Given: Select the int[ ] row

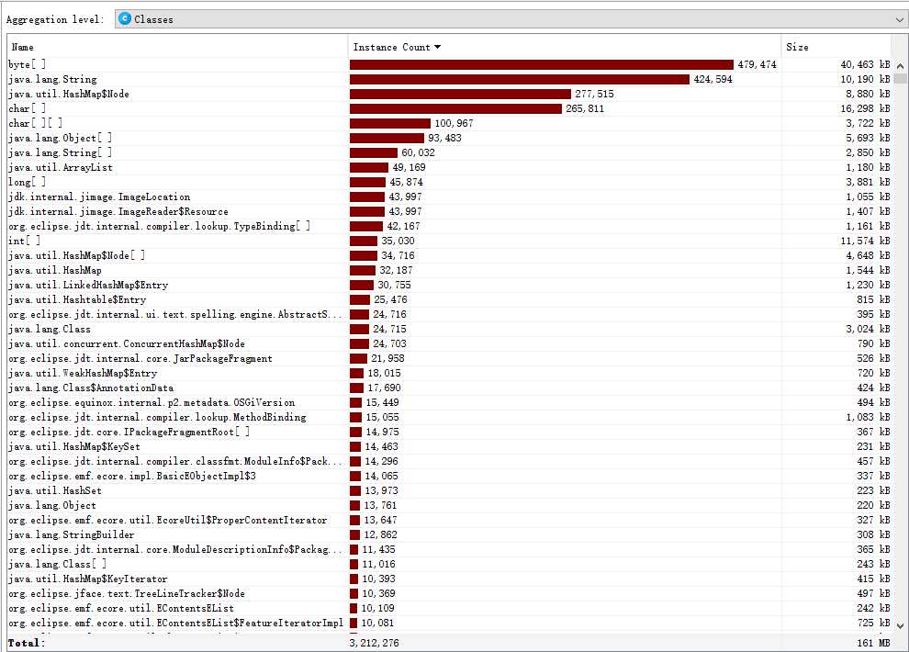Looking at the screenshot, I should 449,241.
